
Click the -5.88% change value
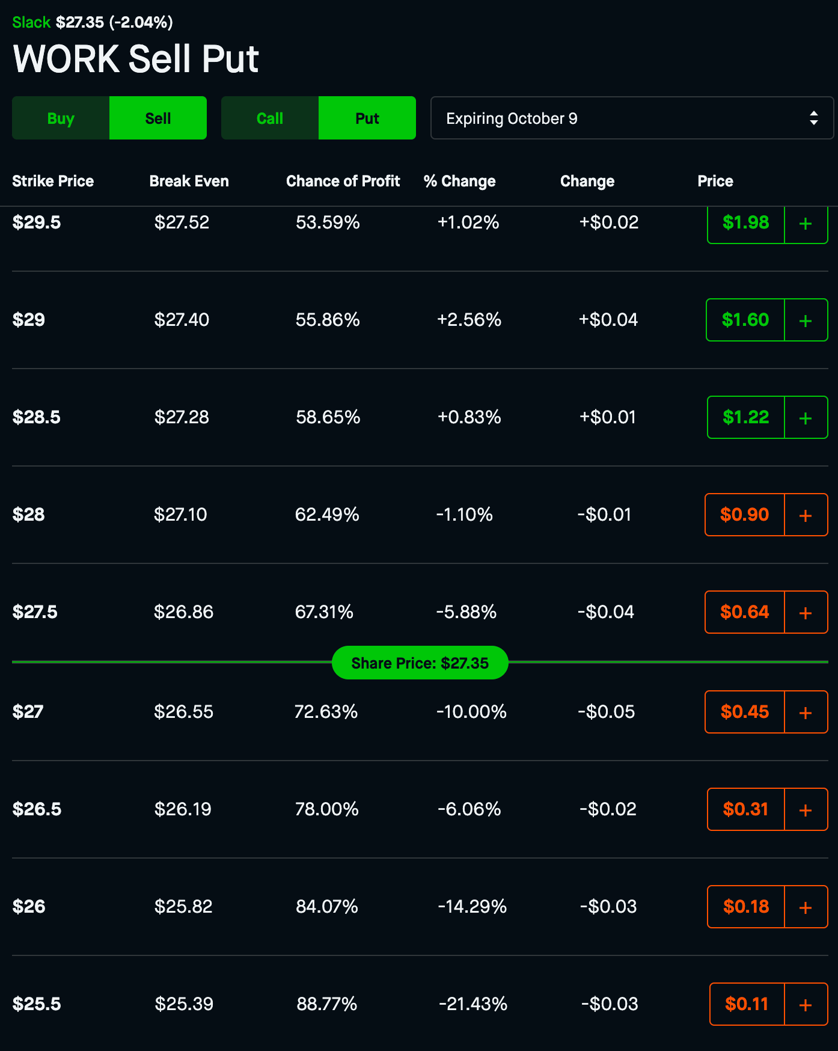click(x=466, y=612)
